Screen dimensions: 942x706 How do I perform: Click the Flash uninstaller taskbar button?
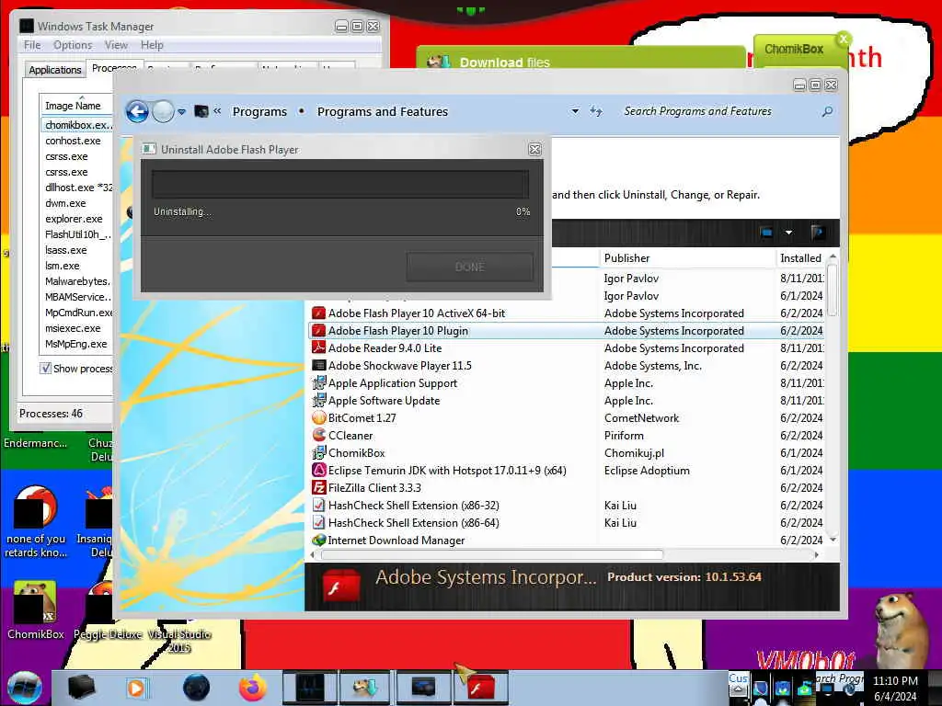[x=480, y=688]
